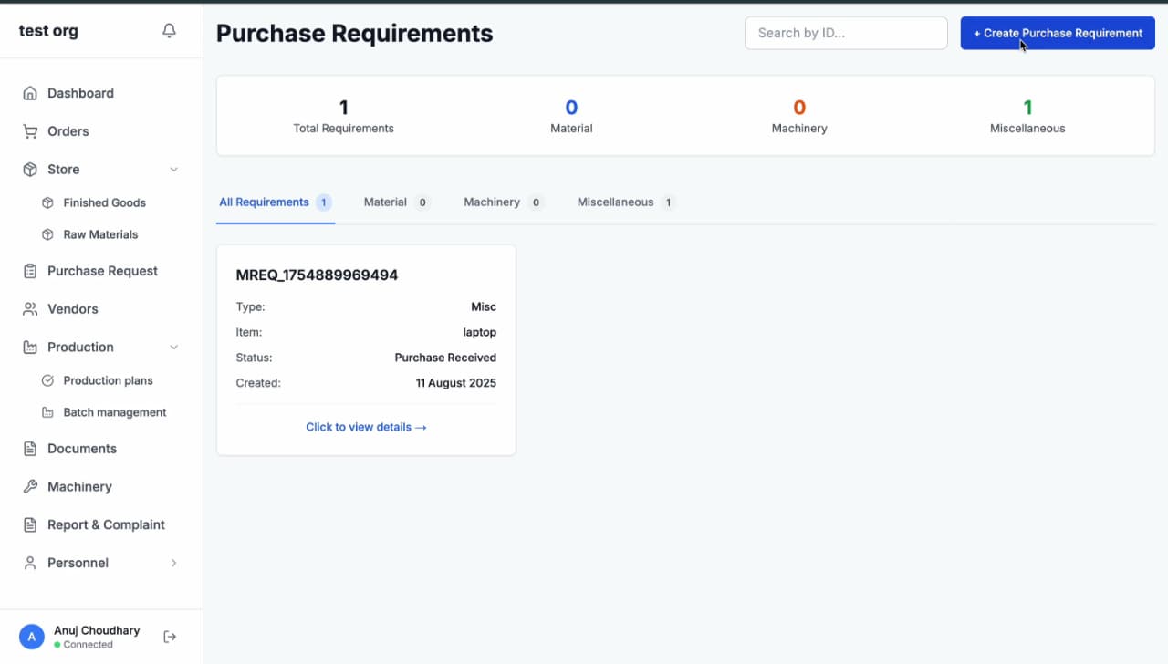Screen dimensions: 1168x664
Task: Open Click to view details link
Action: (366, 427)
